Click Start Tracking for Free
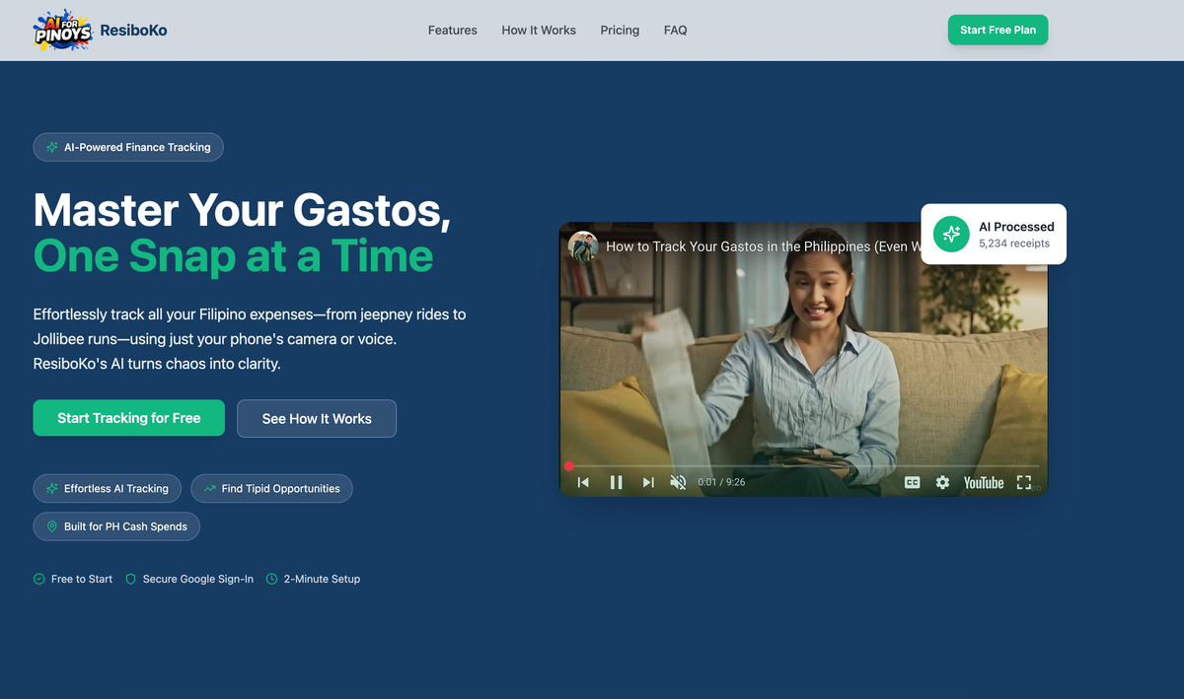 click(x=128, y=418)
